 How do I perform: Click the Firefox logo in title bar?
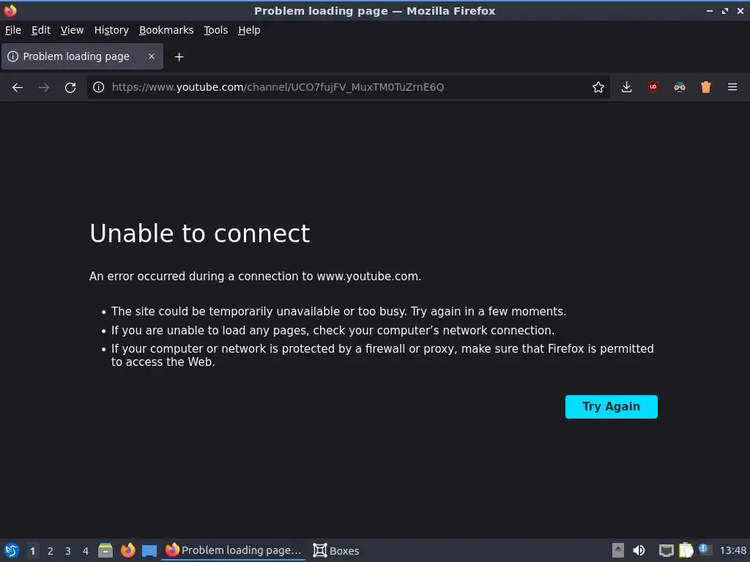pyautogui.click(x=10, y=10)
